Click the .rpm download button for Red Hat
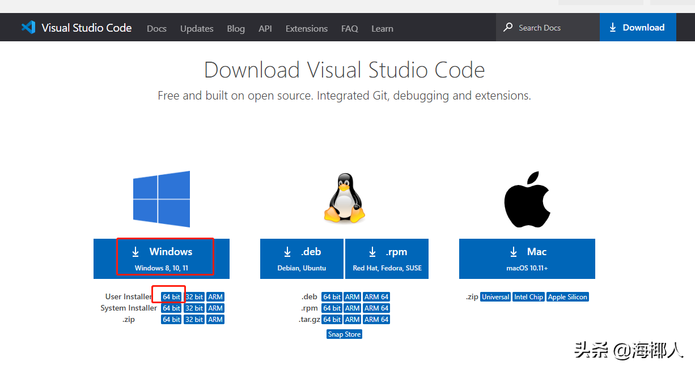Viewport: 695px width, 370px height. point(387,259)
